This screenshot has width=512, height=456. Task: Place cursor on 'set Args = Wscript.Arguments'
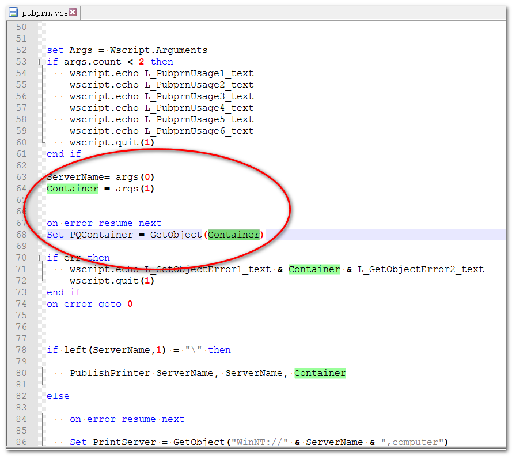click(x=127, y=50)
